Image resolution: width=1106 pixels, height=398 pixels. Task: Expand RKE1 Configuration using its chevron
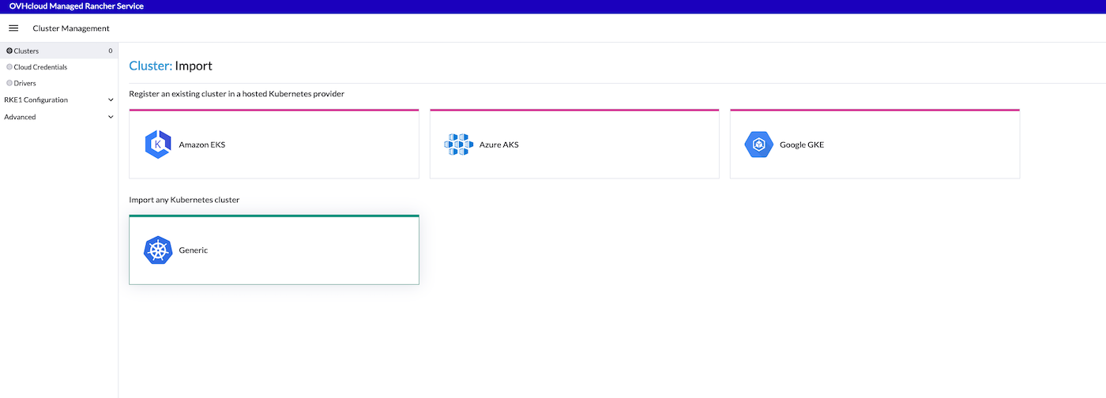tap(111, 100)
